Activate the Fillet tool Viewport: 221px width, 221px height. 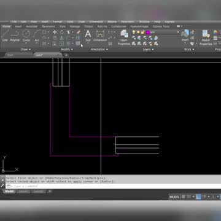pyautogui.click(x=68, y=38)
